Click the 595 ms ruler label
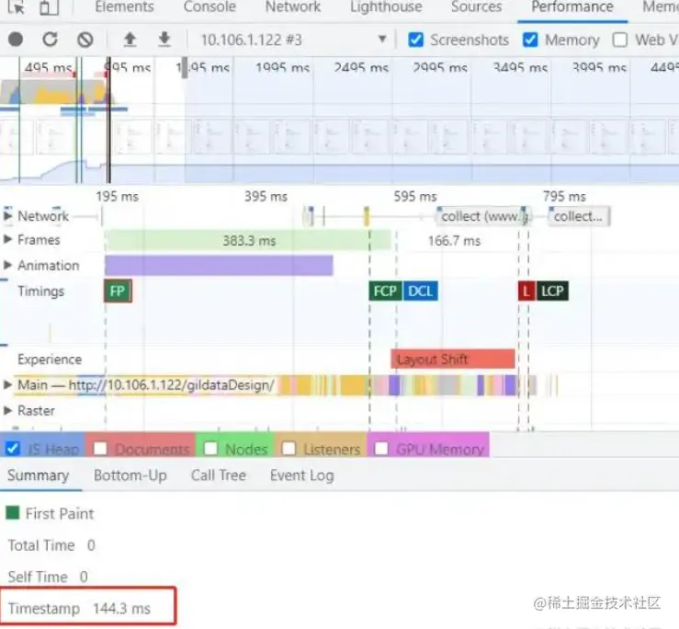The width and height of the screenshot is (679, 629). [415, 197]
